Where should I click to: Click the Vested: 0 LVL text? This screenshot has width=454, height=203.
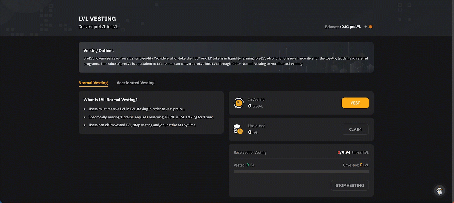pos(244,165)
